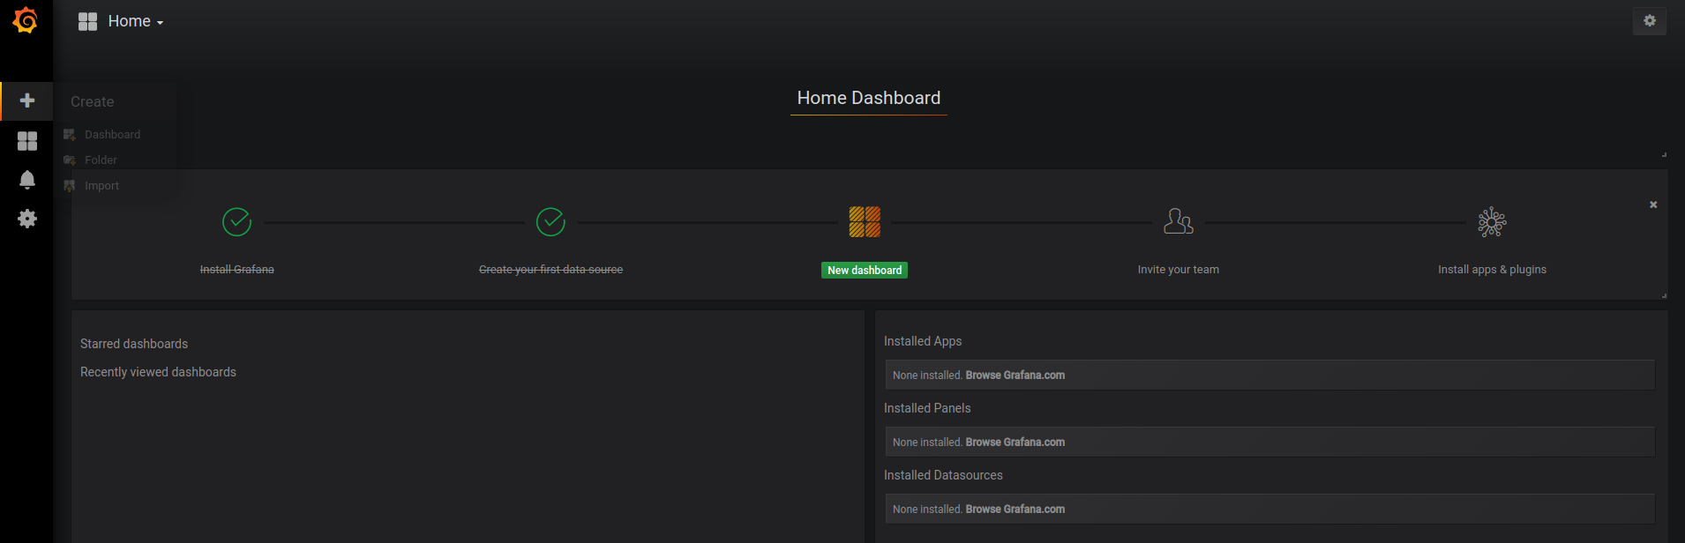The height and width of the screenshot is (543, 1685).
Task: Open the Install apps & plugins link
Action: tap(1492, 270)
